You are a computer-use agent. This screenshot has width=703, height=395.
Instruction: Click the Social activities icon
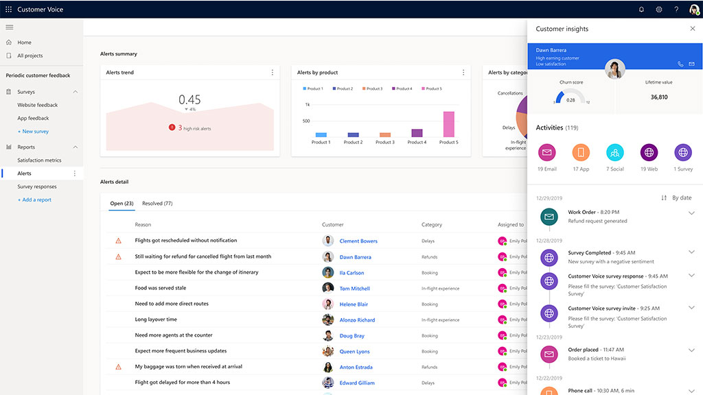click(x=614, y=153)
